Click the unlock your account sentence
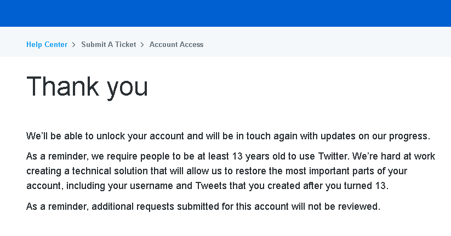Viewport: 451px width, 236px height. (x=228, y=136)
